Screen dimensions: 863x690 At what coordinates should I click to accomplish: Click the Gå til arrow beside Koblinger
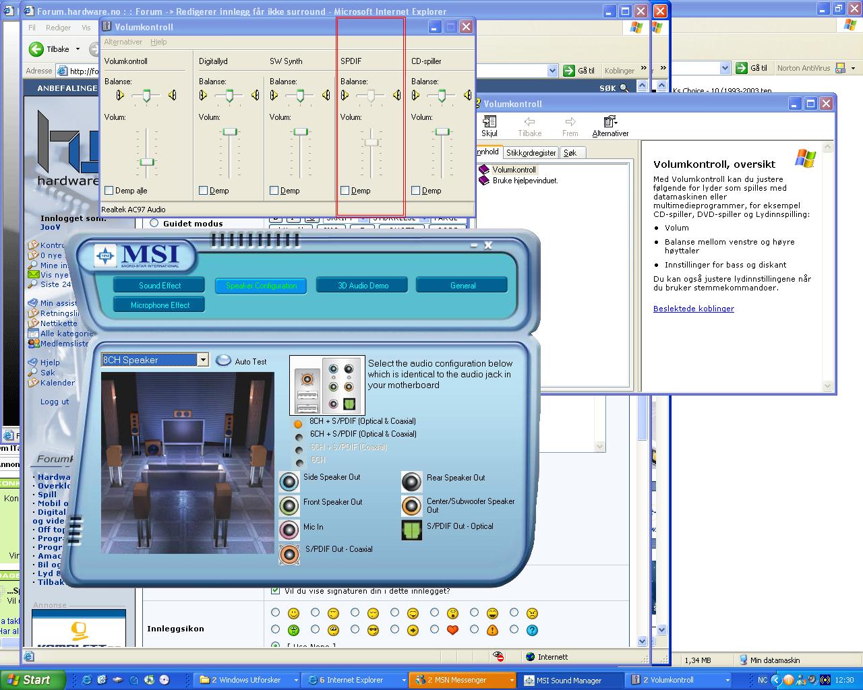pos(570,70)
